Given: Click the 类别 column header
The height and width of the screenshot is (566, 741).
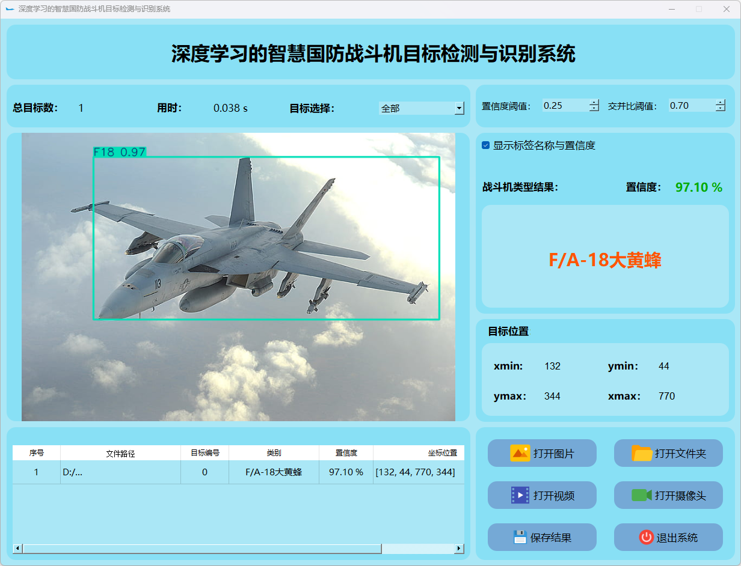Looking at the screenshot, I should coord(274,453).
